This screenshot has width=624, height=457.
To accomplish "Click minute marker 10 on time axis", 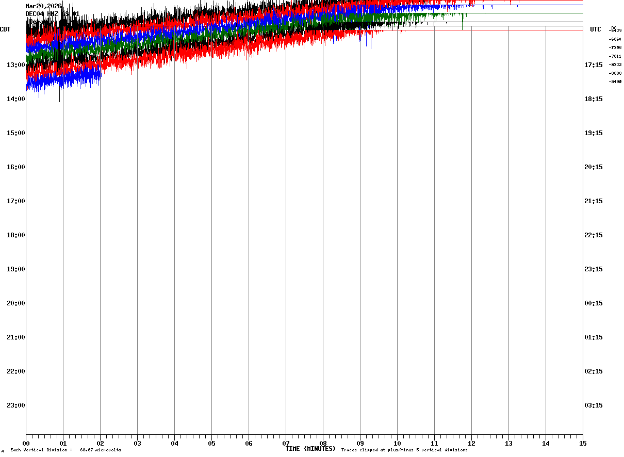I will click(397, 443).
